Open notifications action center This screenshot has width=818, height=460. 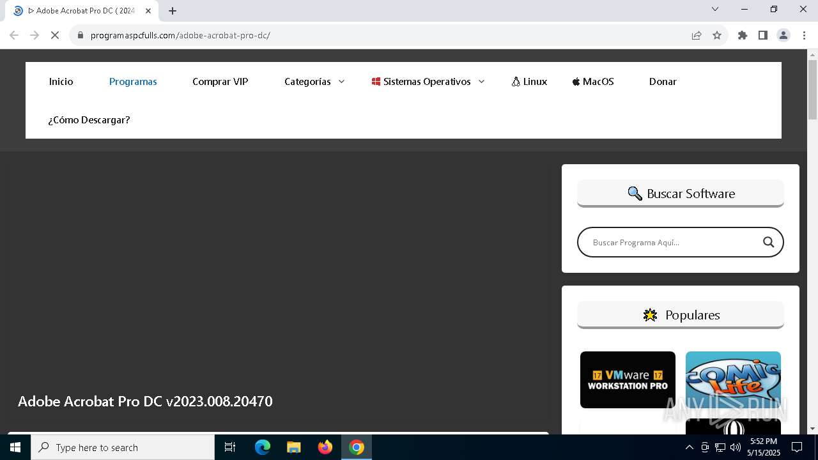tap(797, 447)
